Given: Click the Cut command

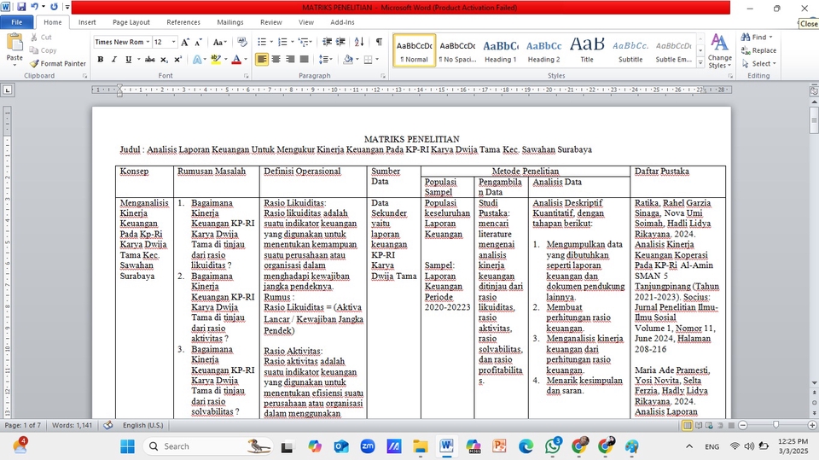Looking at the screenshot, I should point(41,37).
